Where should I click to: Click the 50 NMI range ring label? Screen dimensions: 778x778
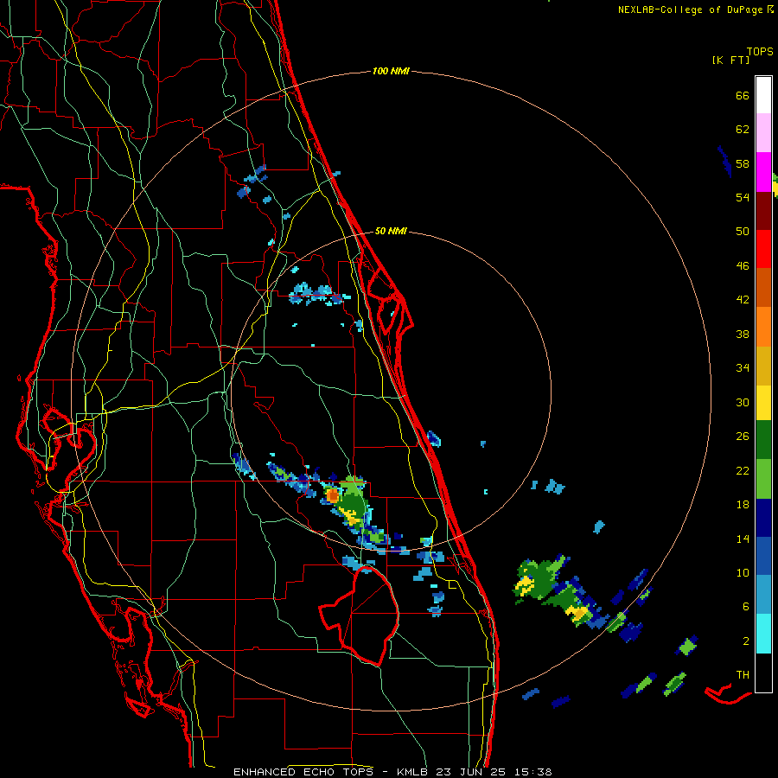[x=391, y=231]
